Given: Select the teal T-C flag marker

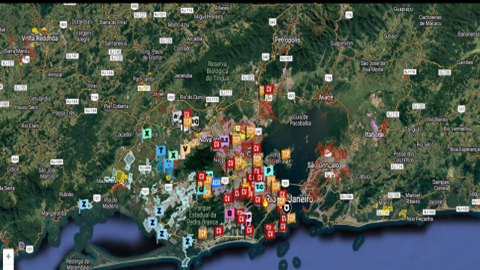Looking at the screenshot, I should point(259,187).
